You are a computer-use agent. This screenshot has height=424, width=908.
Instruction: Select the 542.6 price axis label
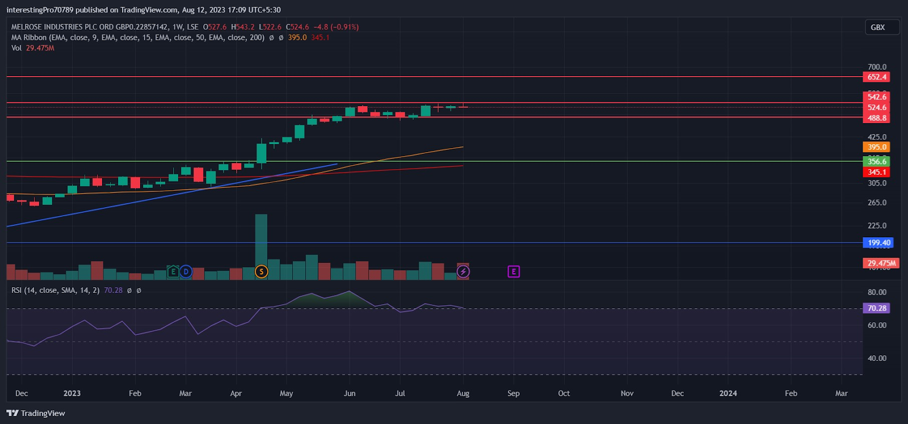[877, 97]
